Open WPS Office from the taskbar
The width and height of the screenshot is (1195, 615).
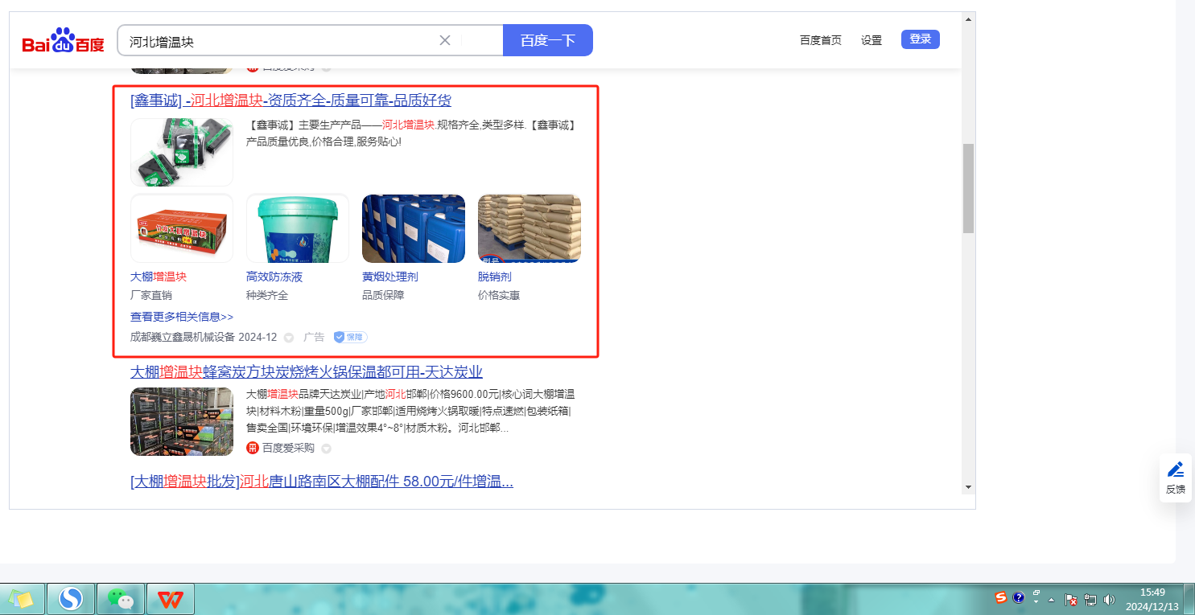(x=170, y=599)
